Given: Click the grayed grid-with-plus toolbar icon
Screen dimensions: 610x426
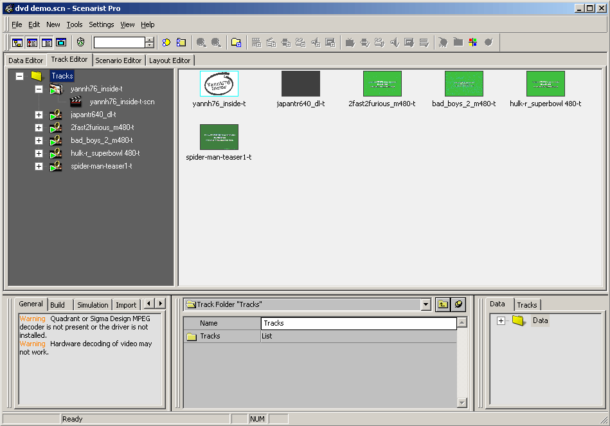Looking at the screenshot, I should [256, 42].
